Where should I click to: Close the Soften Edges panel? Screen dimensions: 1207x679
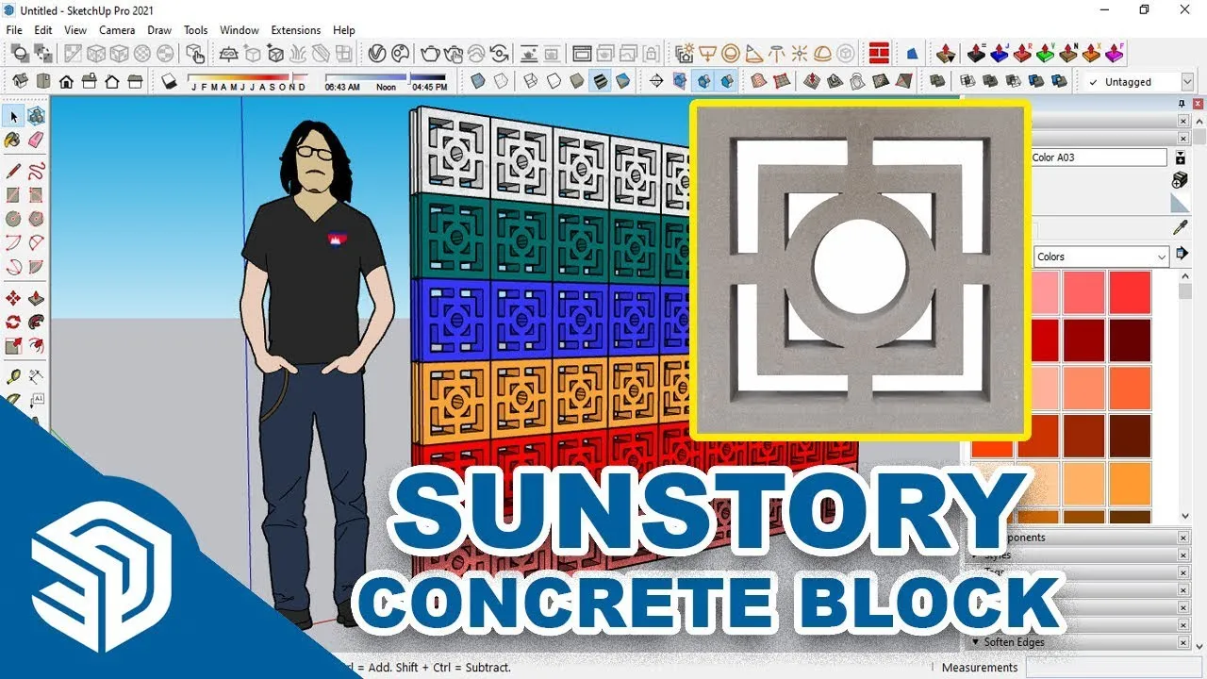pos(1183,642)
